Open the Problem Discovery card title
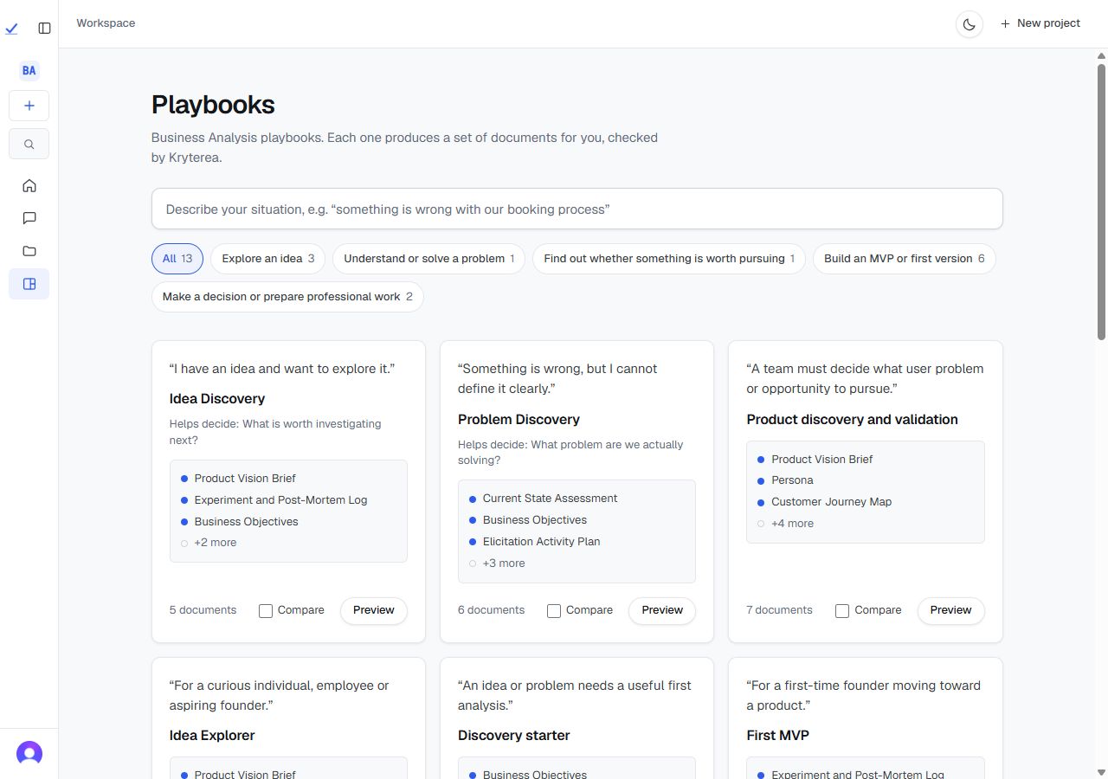Image resolution: width=1108 pixels, height=779 pixels. click(519, 420)
